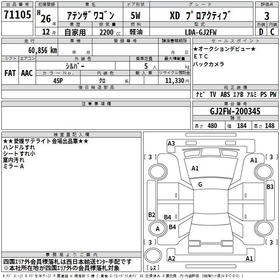The width and height of the screenshot is (280, 280).
Task: Click the recycle deposit 11,330円
Action: point(177,81)
